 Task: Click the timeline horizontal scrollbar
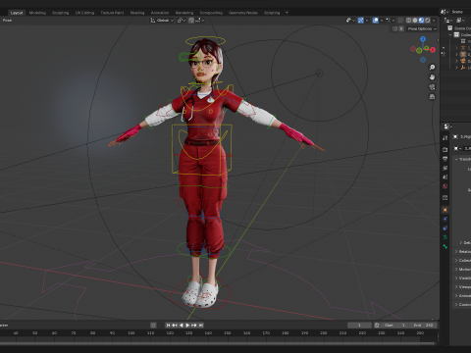(x=218, y=343)
